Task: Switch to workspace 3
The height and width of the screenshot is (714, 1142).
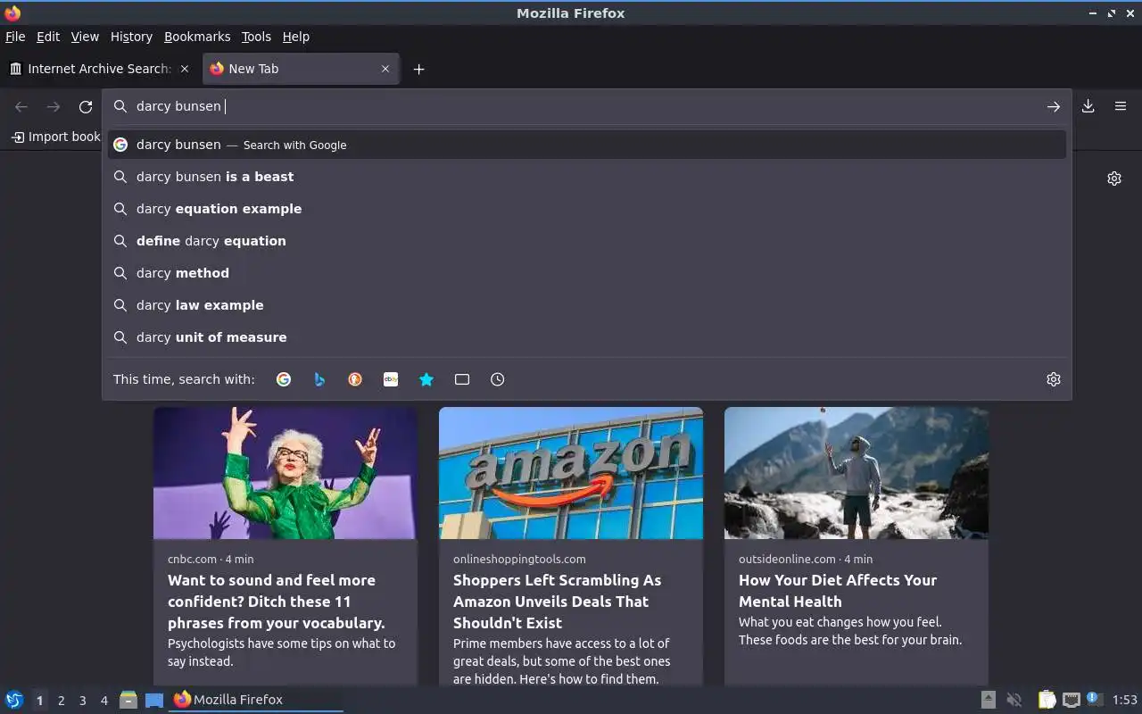Action: click(82, 701)
